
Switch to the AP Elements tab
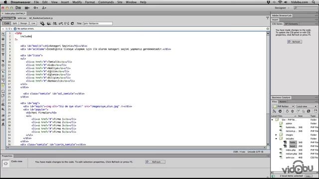[x=291, y=24]
